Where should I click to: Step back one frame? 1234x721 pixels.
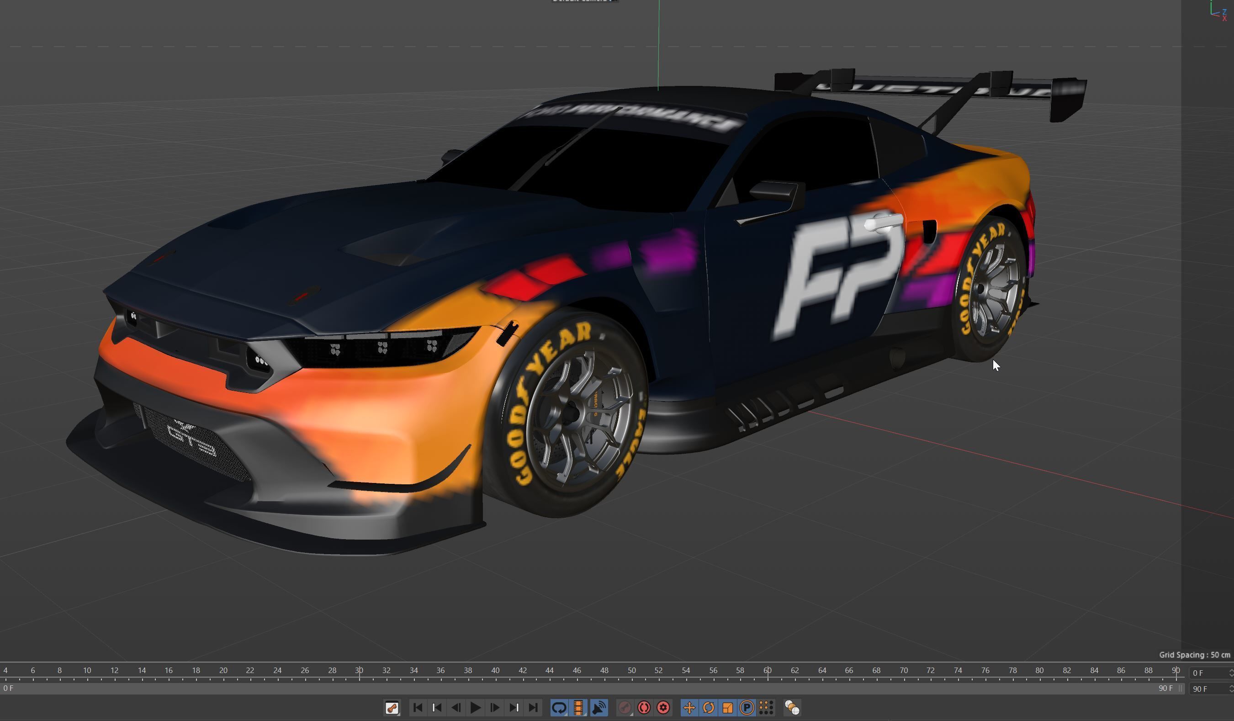click(456, 708)
